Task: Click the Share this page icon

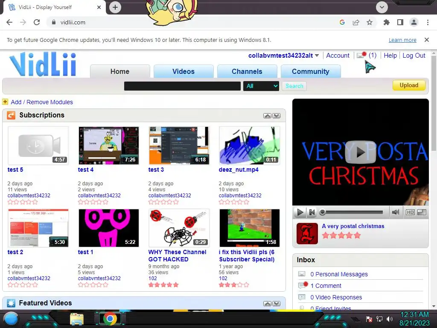Action: point(356,22)
